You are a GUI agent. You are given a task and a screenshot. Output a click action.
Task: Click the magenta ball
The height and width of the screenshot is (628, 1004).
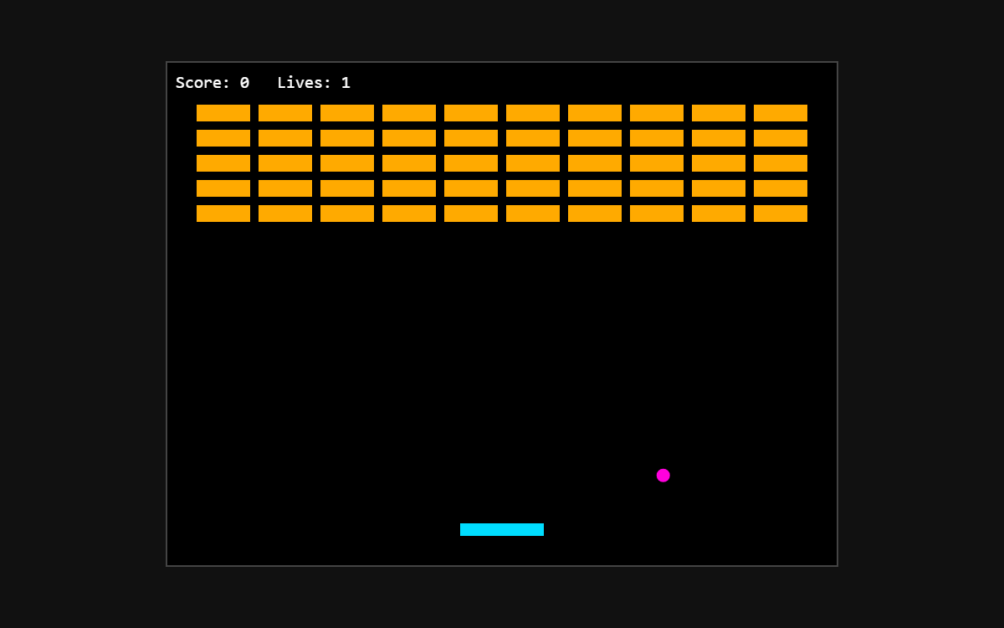(x=663, y=476)
